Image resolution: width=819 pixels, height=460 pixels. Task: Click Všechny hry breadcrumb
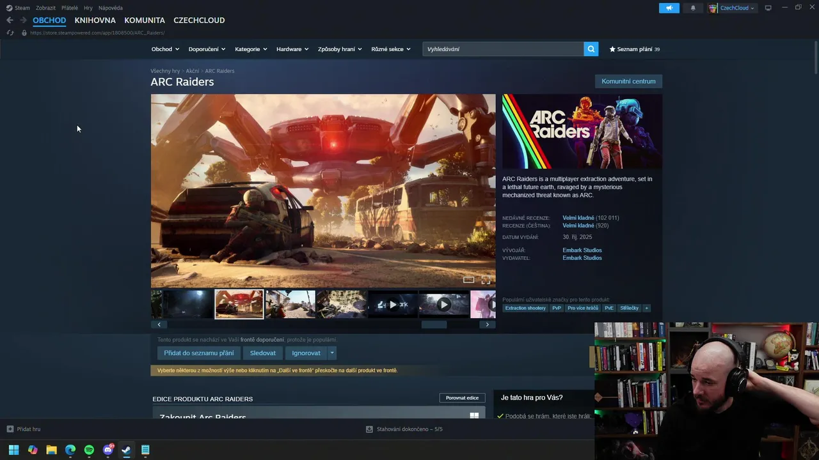[165, 71]
